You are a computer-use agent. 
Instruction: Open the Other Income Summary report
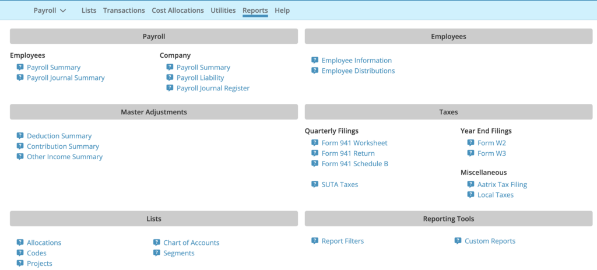[x=65, y=157]
